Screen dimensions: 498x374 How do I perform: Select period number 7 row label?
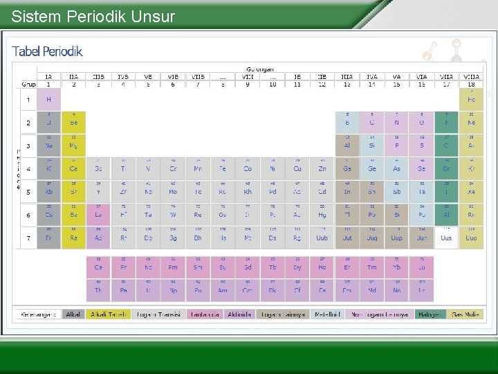28,238
